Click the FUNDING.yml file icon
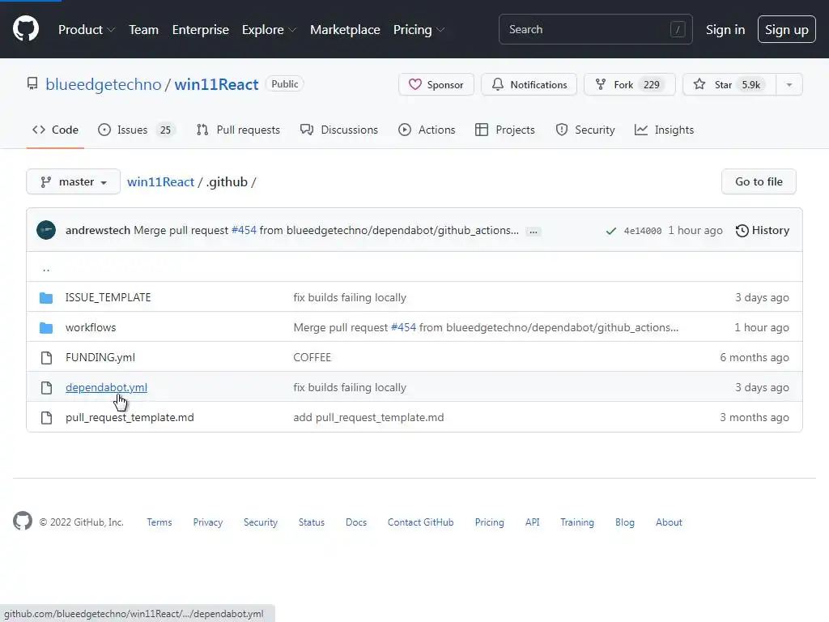Screen dimensions: 829x622 46,357
